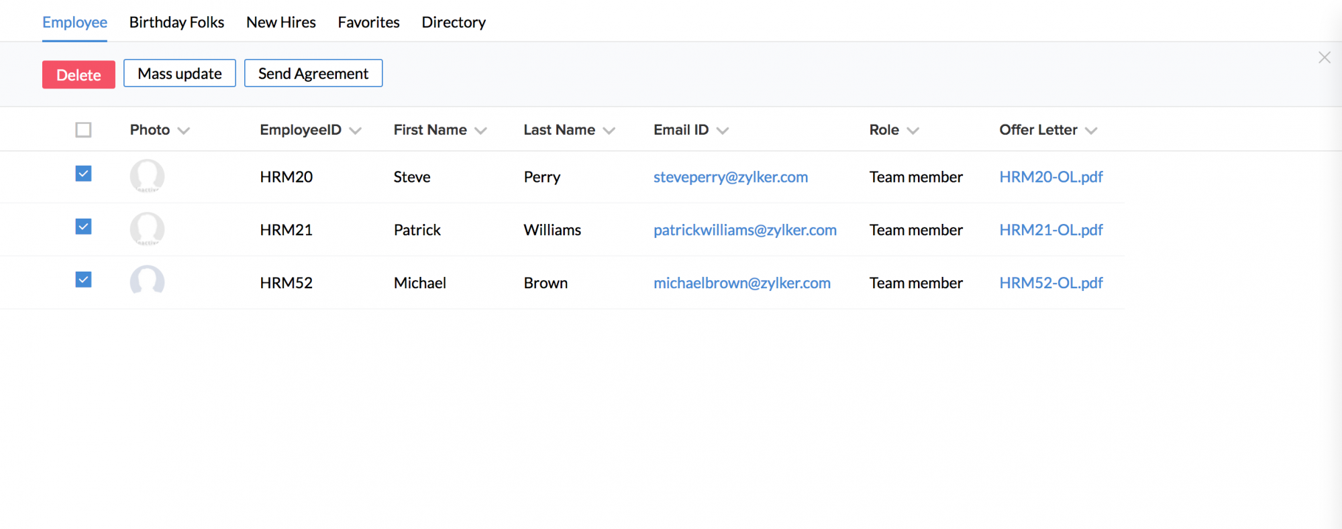
Task: Tick the select-all header checkbox
Action: point(83,129)
